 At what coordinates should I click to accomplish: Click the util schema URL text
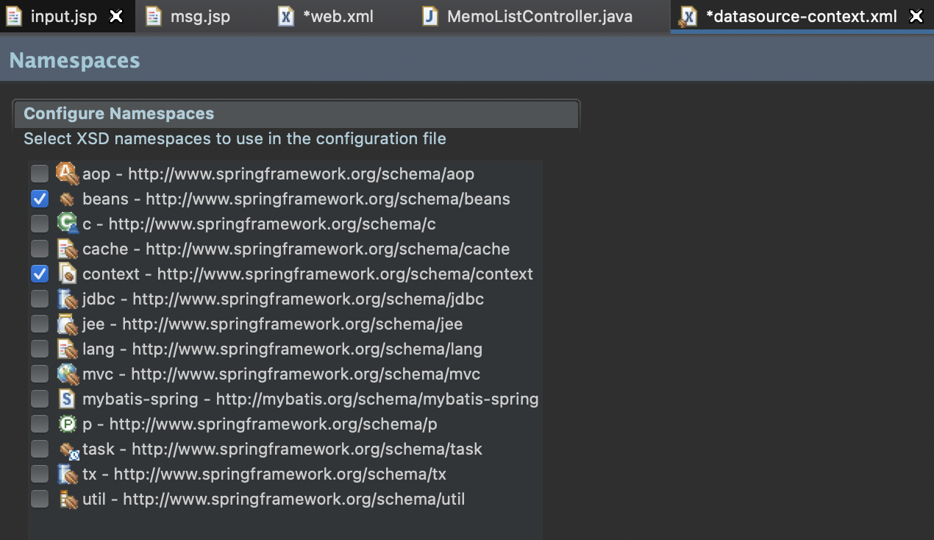tap(294, 499)
